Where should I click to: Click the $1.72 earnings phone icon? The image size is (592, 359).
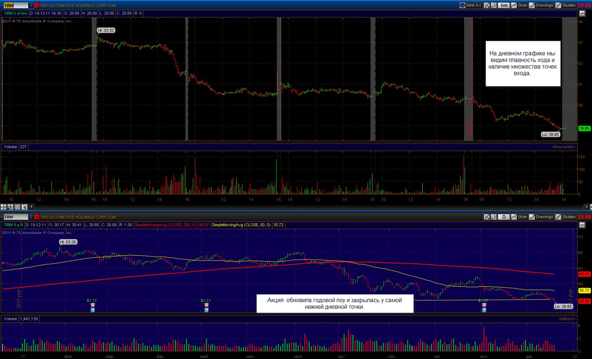click(x=92, y=305)
